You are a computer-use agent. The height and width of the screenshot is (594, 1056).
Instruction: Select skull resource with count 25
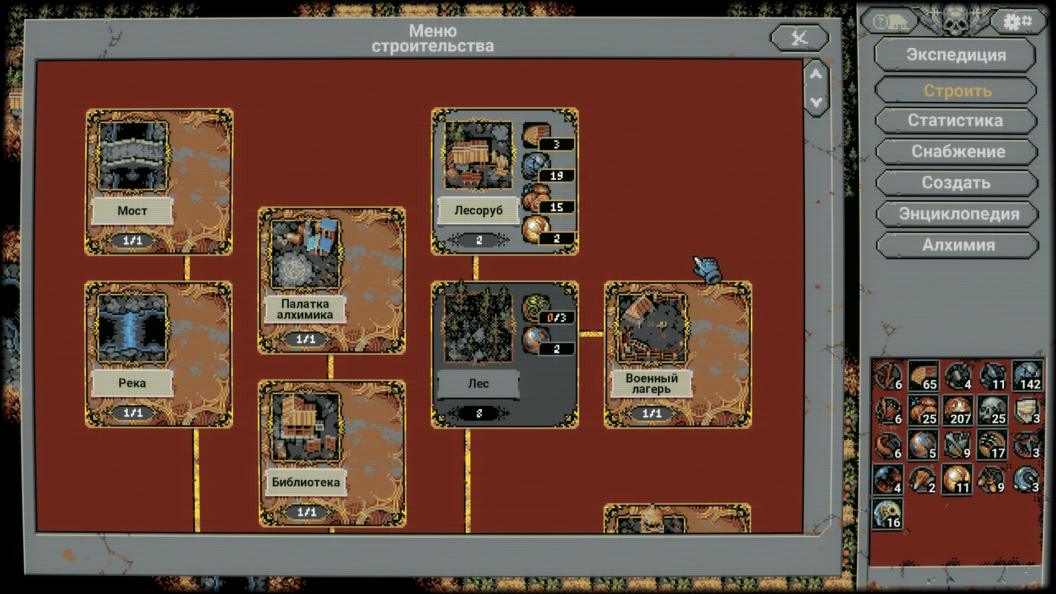pos(992,410)
